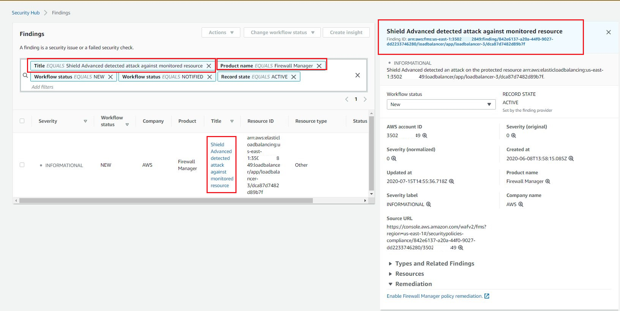Click the vertical scrollbar of findings table
This screenshot has width=620, height=311.
coord(371,153)
